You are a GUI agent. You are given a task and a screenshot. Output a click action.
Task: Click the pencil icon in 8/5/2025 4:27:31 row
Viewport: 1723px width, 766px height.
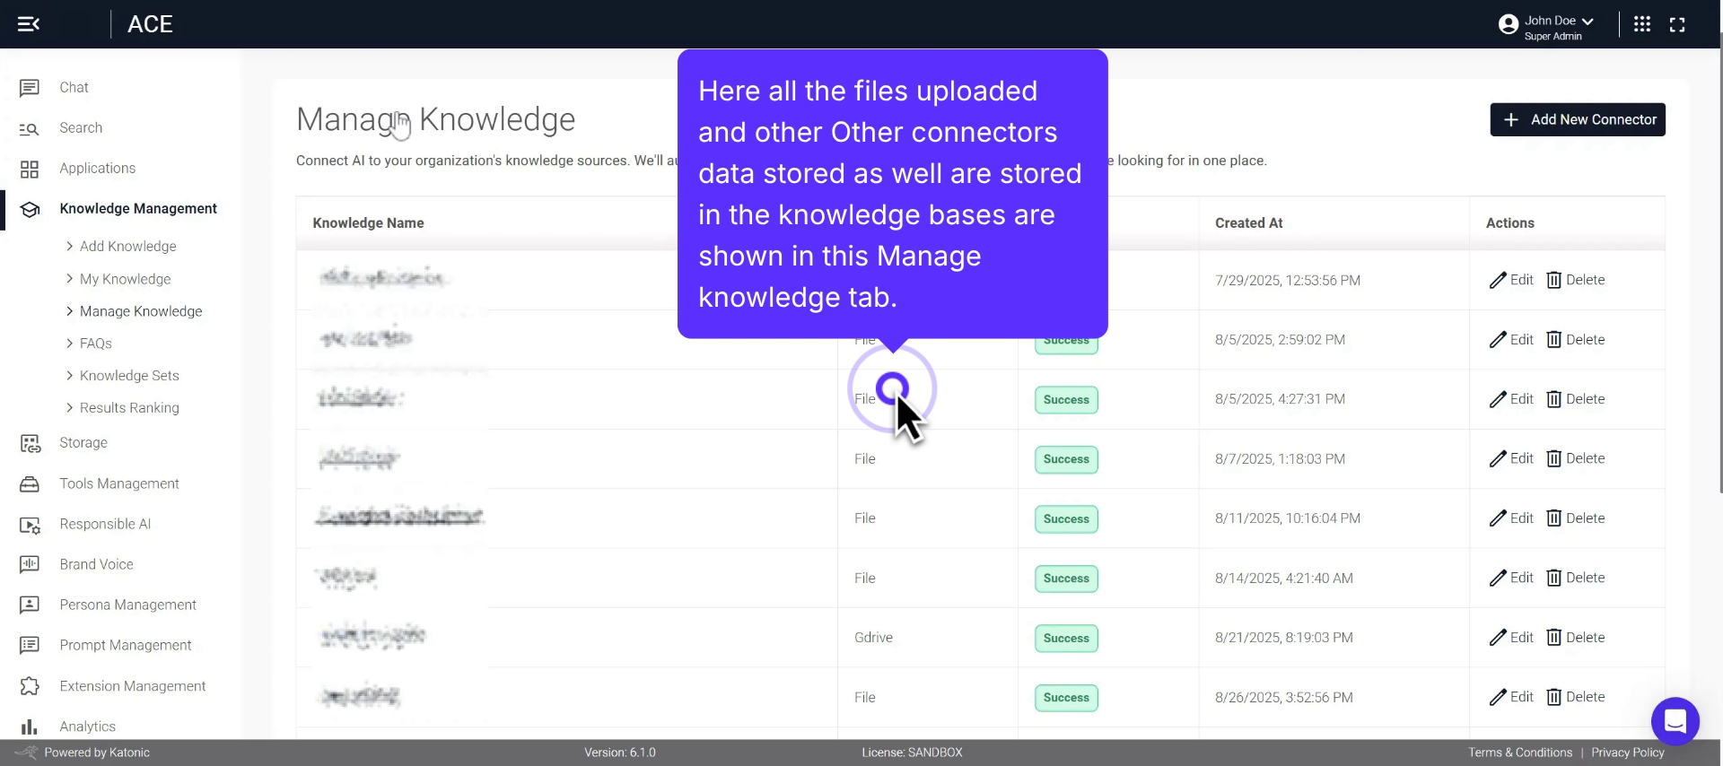click(1498, 399)
